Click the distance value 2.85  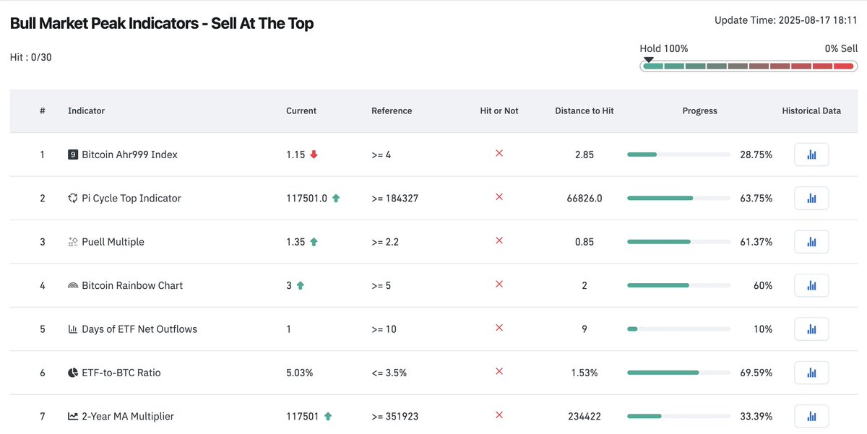585,155
